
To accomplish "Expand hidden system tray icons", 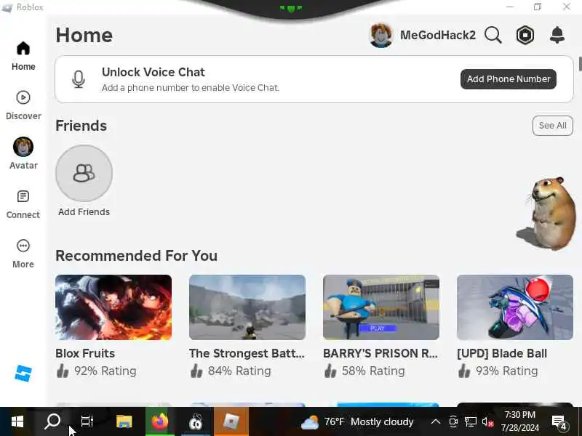I will (435, 421).
